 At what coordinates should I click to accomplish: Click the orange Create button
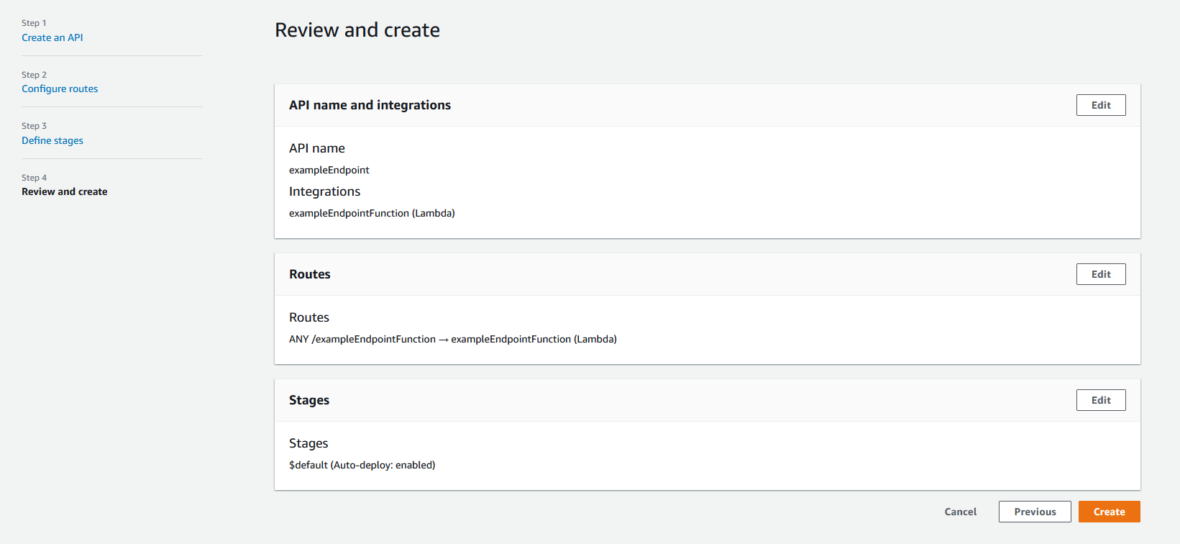1109,512
